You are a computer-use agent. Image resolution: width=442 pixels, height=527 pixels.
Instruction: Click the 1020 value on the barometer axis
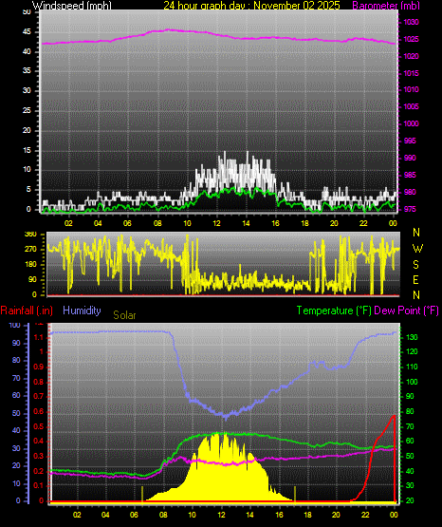click(x=411, y=56)
